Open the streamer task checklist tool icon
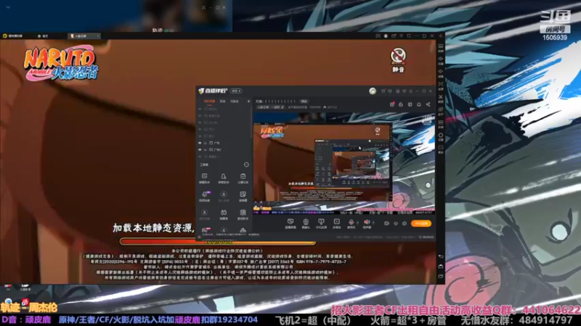 pos(243,177)
